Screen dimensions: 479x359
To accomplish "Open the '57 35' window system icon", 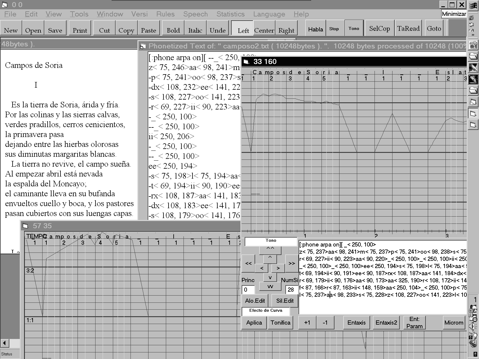I will (25, 226).
